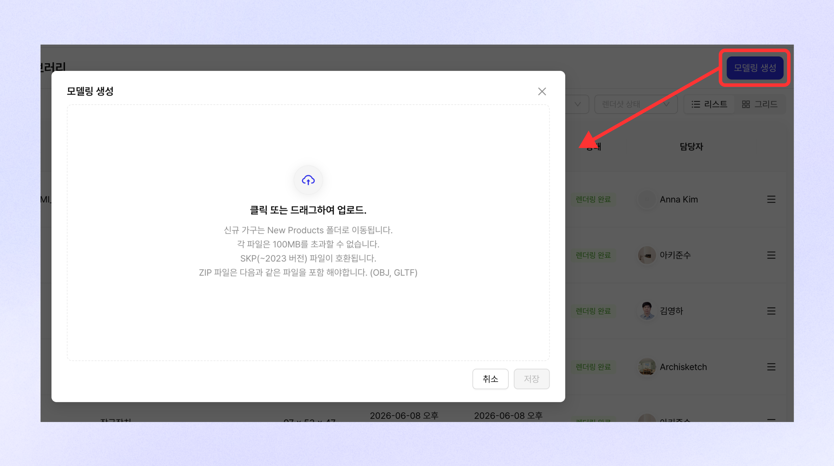Click the 담당자 column header
Screen dimensions: 834x466
[x=691, y=146]
